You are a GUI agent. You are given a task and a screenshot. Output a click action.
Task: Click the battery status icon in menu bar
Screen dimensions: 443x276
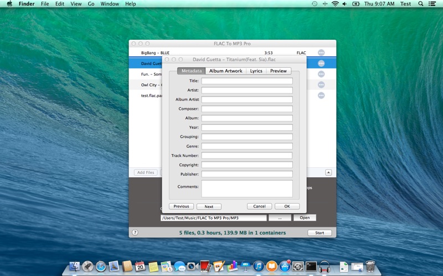click(356, 4)
